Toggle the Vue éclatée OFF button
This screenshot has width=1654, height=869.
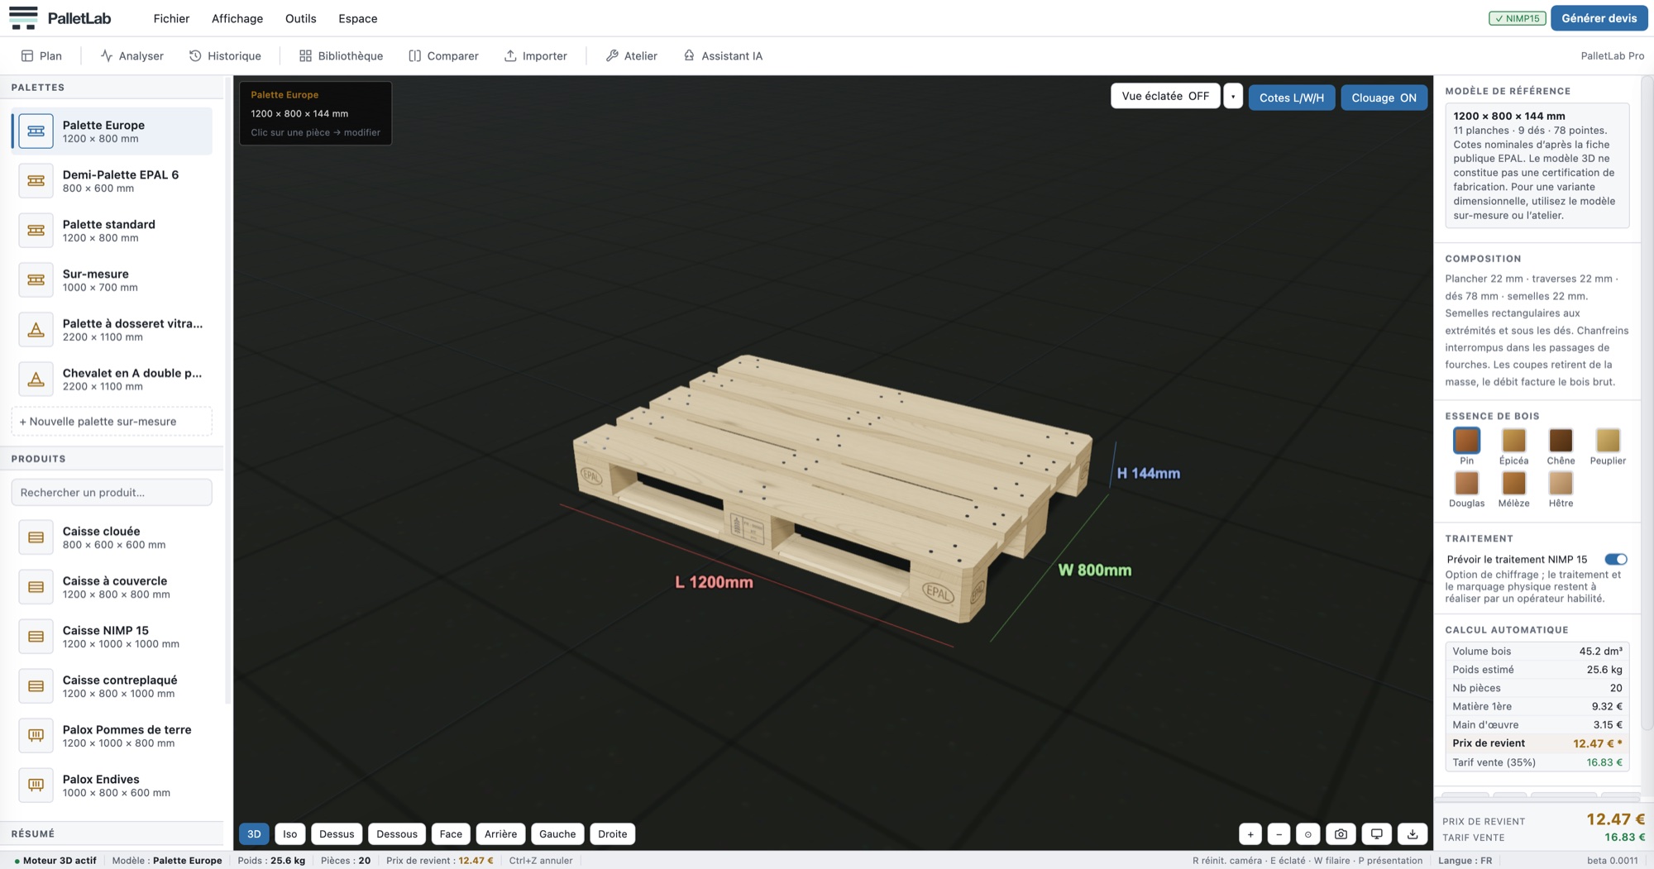1164,97
